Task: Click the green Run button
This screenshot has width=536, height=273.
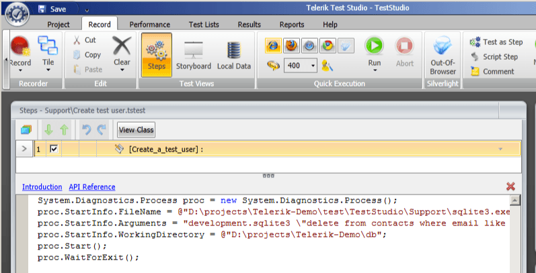Action: point(374,46)
